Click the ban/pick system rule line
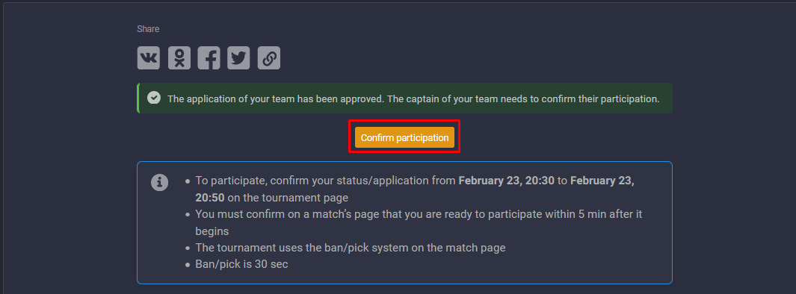 click(x=351, y=248)
